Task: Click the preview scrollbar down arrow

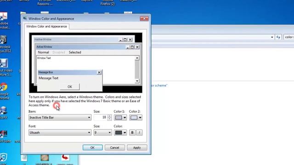Action: click(137, 81)
